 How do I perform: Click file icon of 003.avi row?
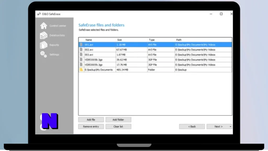click(x=81, y=55)
